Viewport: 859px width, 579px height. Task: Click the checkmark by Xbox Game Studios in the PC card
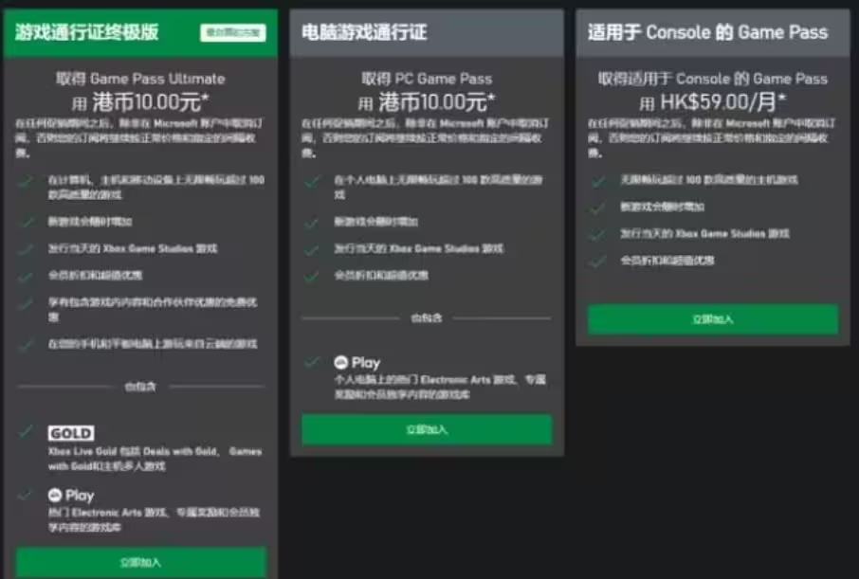pyautogui.click(x=312, y=250)
